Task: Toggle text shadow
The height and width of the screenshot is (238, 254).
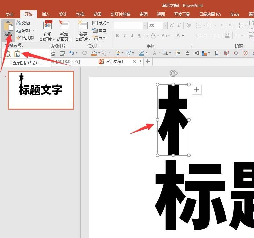Action: [x=139, y=36]
